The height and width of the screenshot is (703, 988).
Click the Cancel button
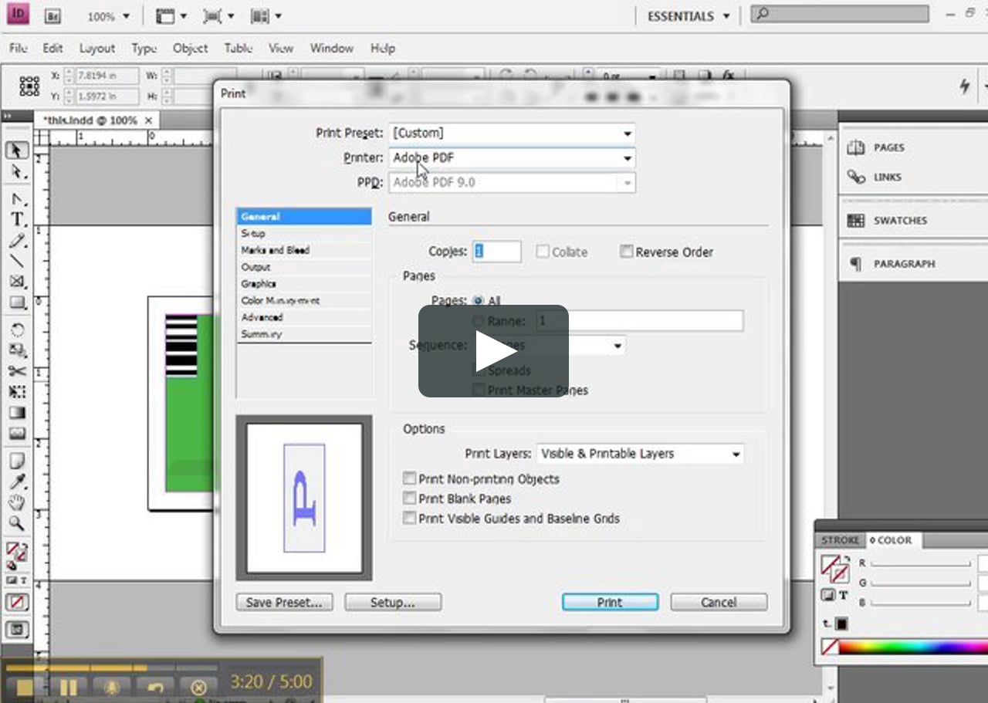[719, 602]
